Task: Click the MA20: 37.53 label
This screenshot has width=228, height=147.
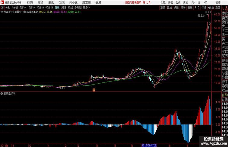Action: 60,12
